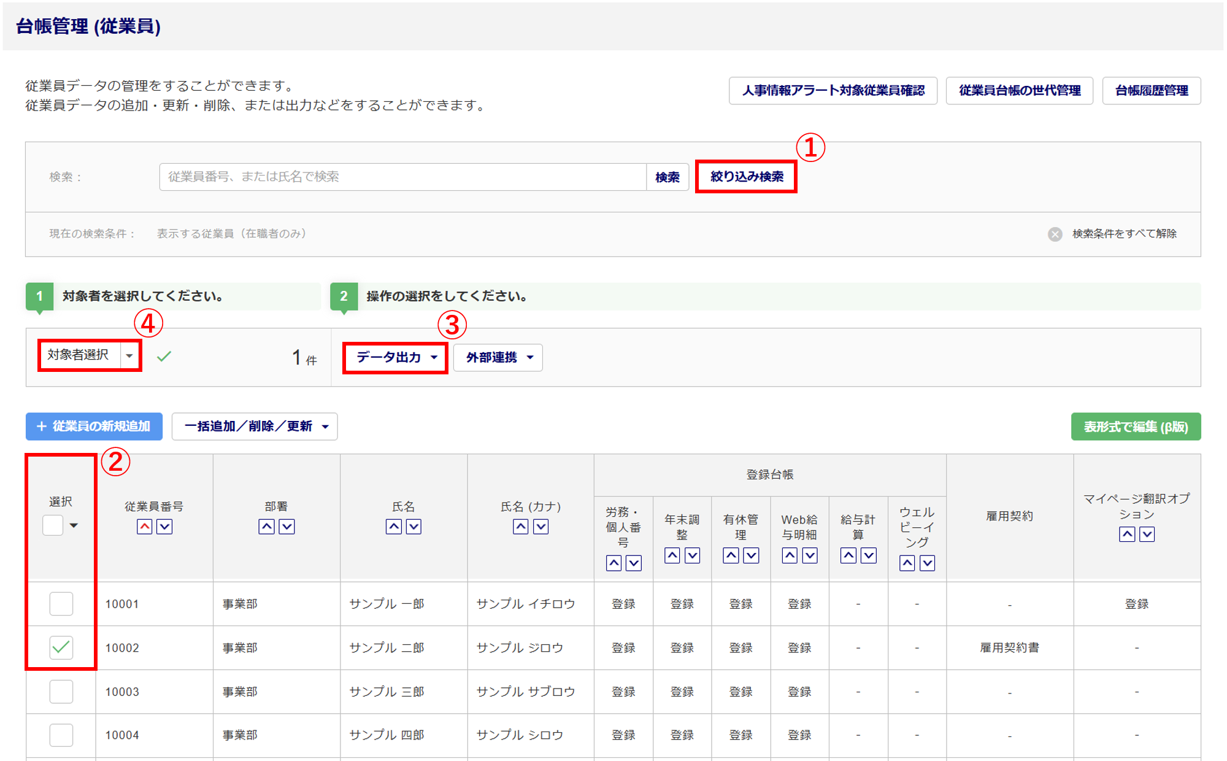
Task: Click the employee search input field
Action: (x=402, y=177)
